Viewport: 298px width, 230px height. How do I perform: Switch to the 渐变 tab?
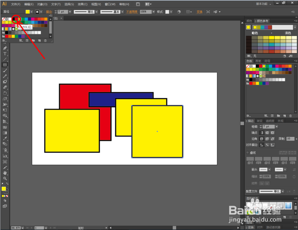tap(260, 121)
